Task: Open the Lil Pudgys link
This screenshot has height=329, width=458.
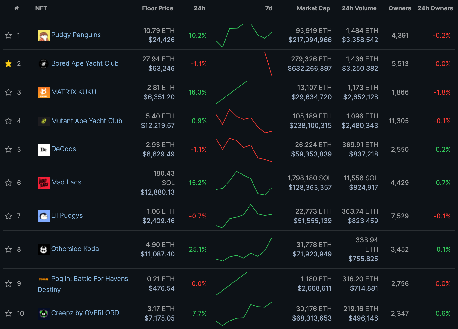Action: click(67, 216)
